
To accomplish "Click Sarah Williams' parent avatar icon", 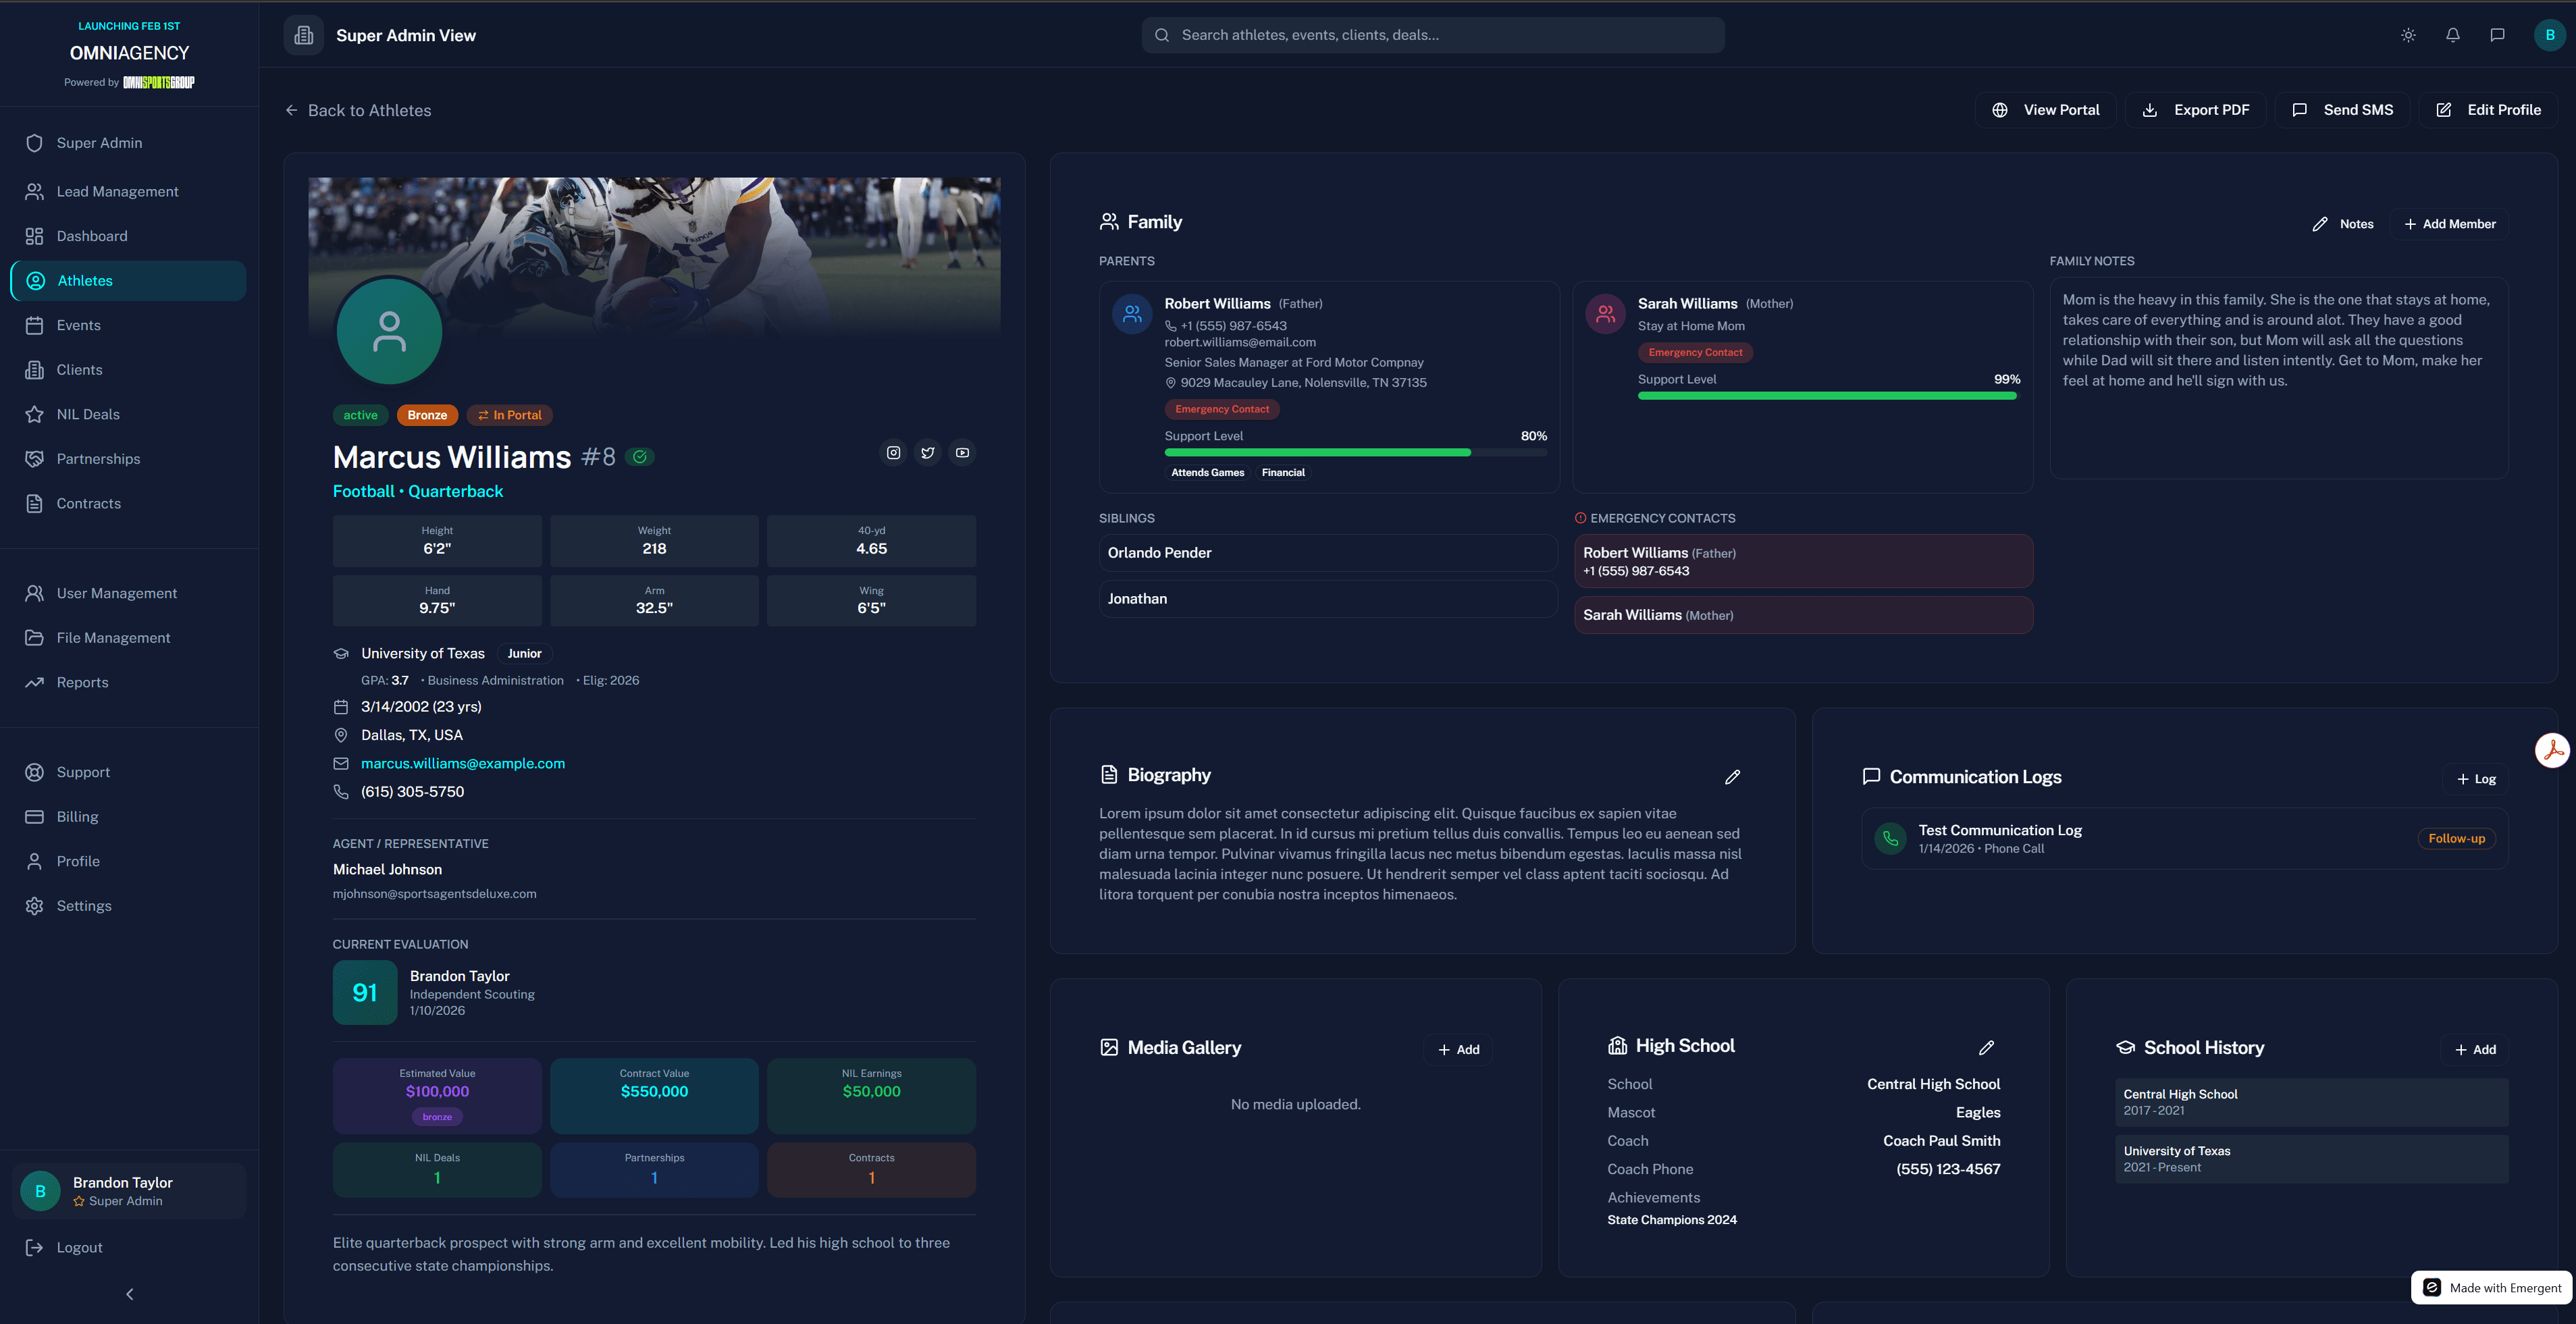I will tap(1605, 314).
